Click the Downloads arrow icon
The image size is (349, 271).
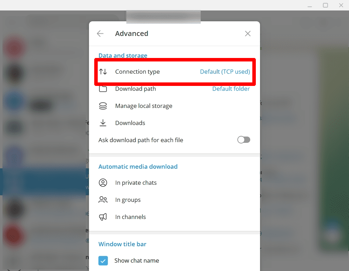point(103,123)
